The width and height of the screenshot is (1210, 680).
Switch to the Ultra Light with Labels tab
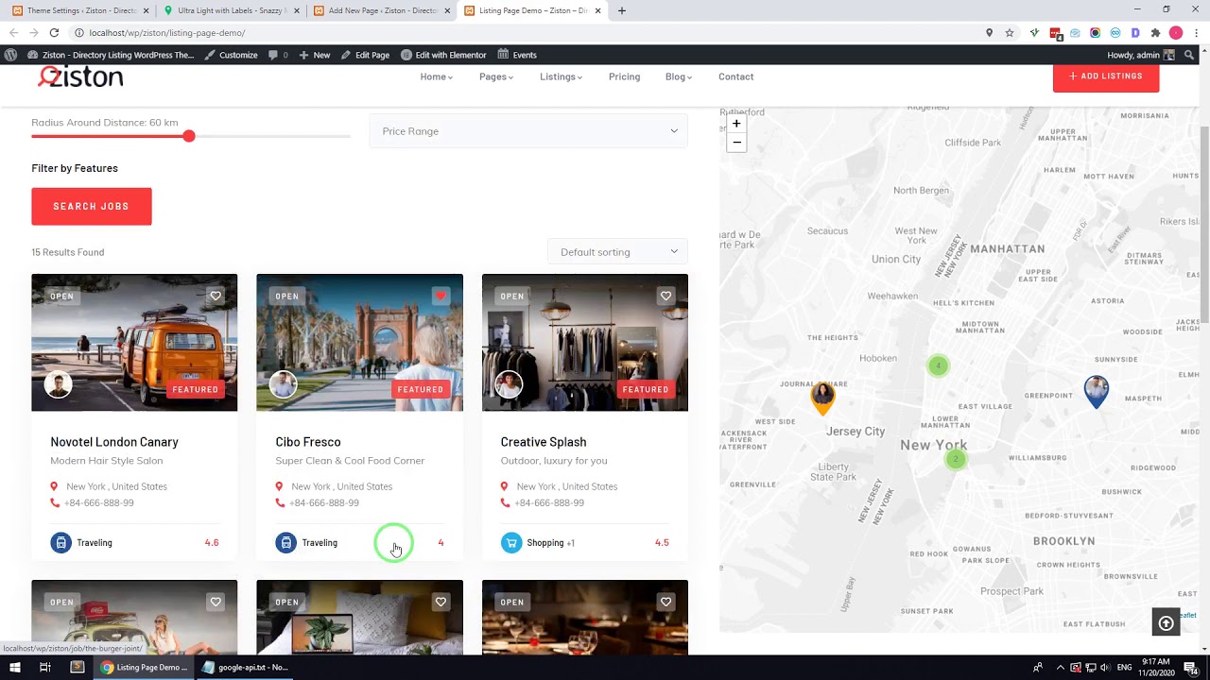tap(232, 11)
